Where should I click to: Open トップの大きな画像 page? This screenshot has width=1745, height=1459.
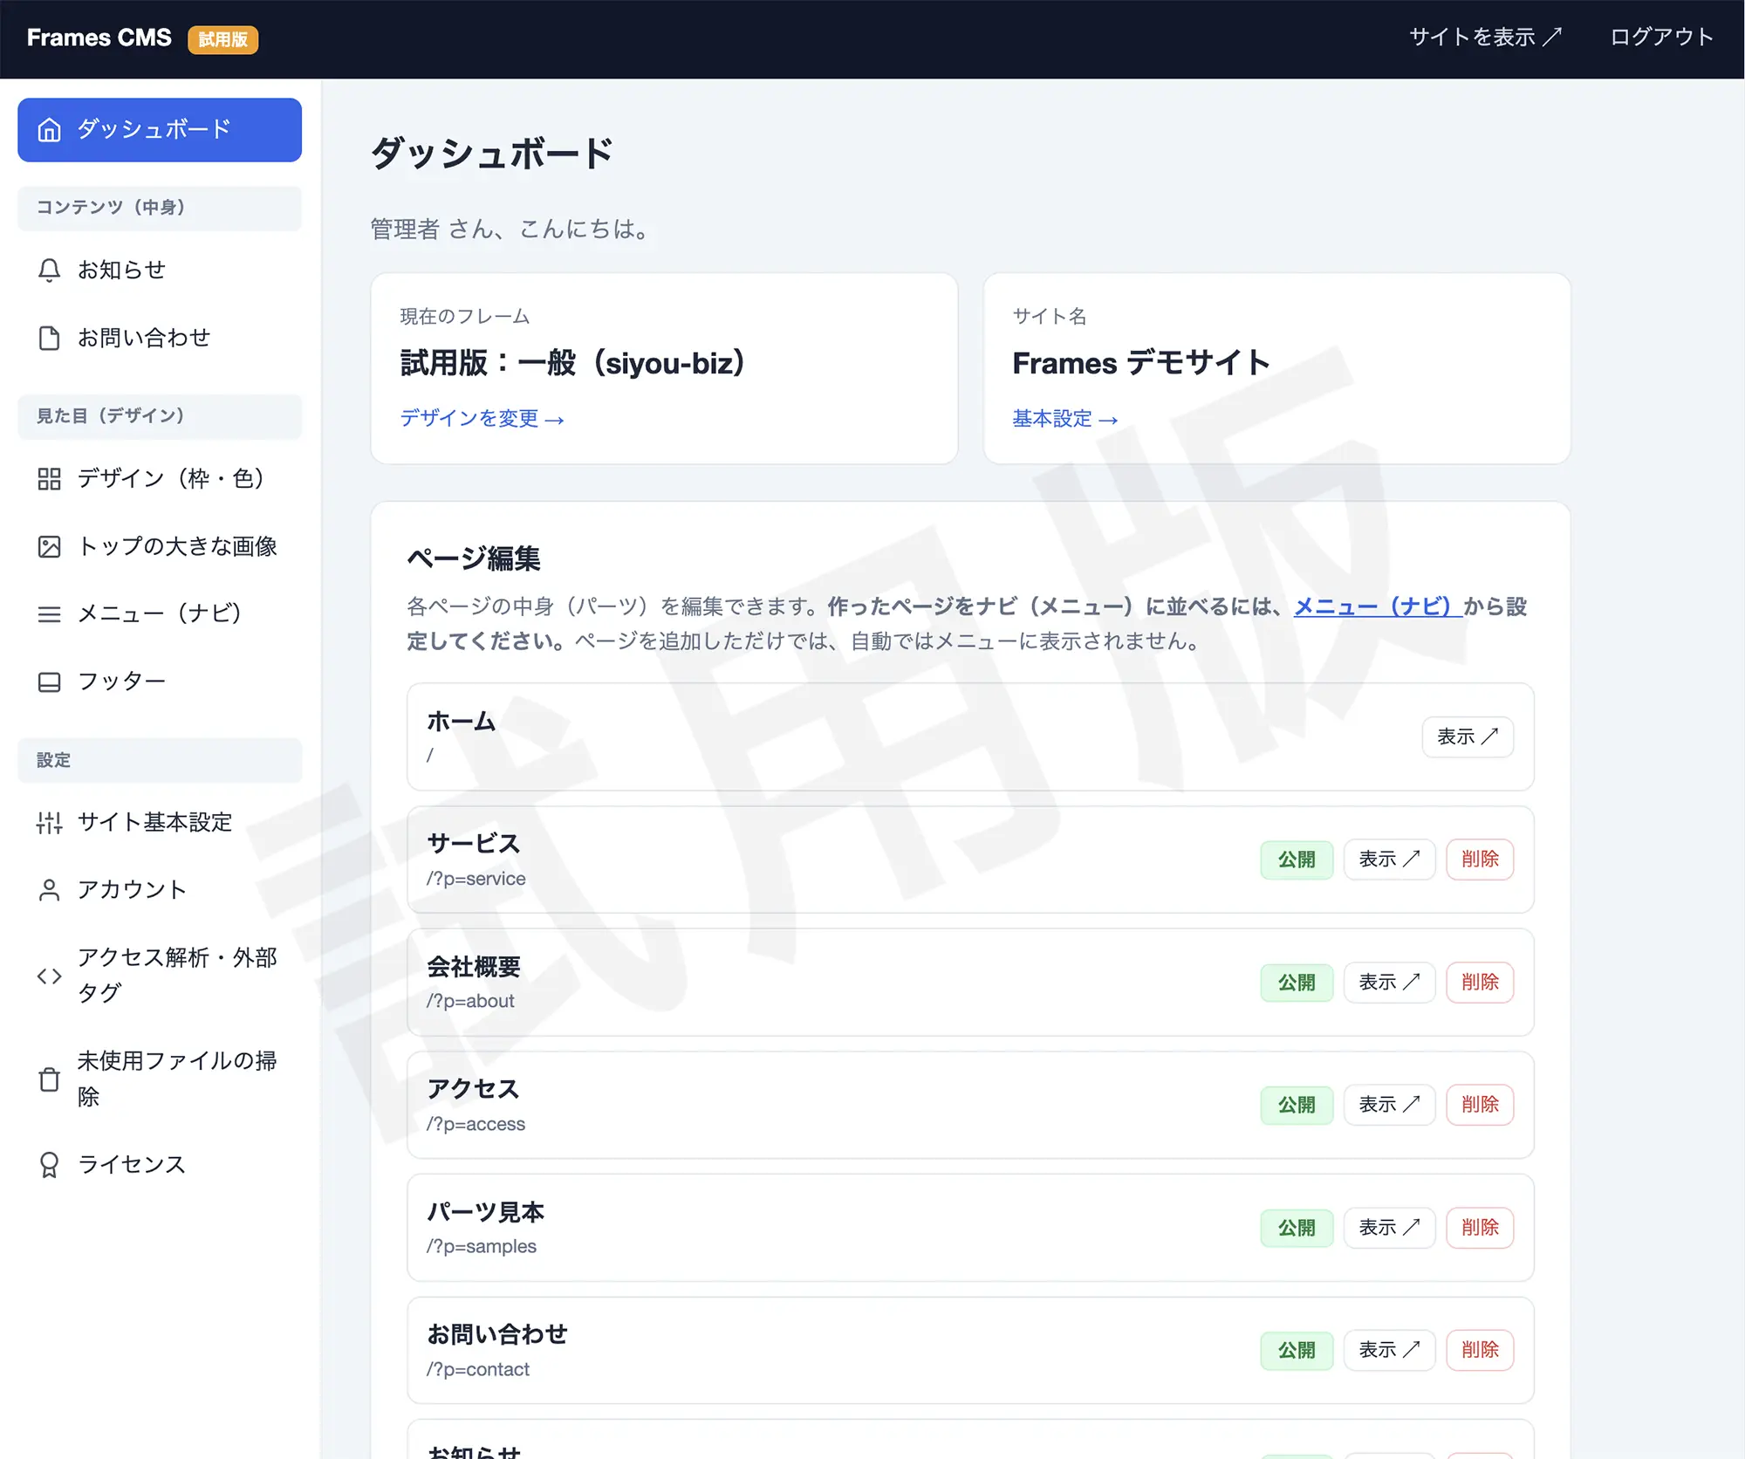160,547
